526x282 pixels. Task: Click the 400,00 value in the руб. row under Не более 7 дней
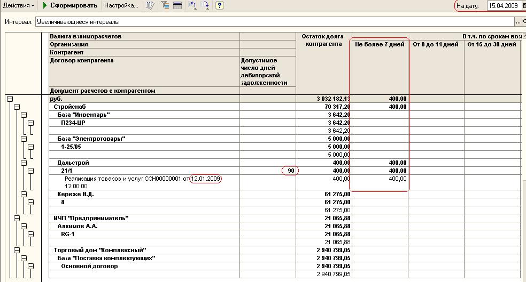(x=398, y=99)
